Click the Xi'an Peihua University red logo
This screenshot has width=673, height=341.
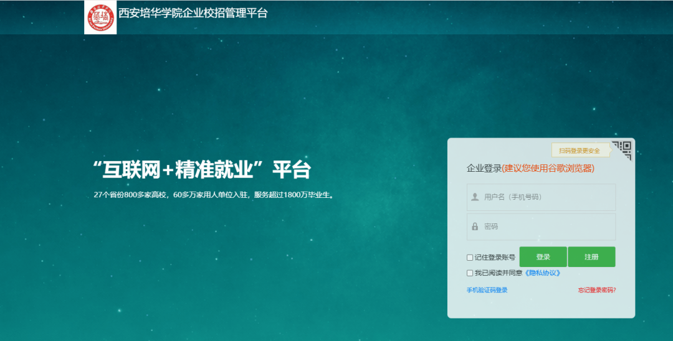click(x=100, y=17)
